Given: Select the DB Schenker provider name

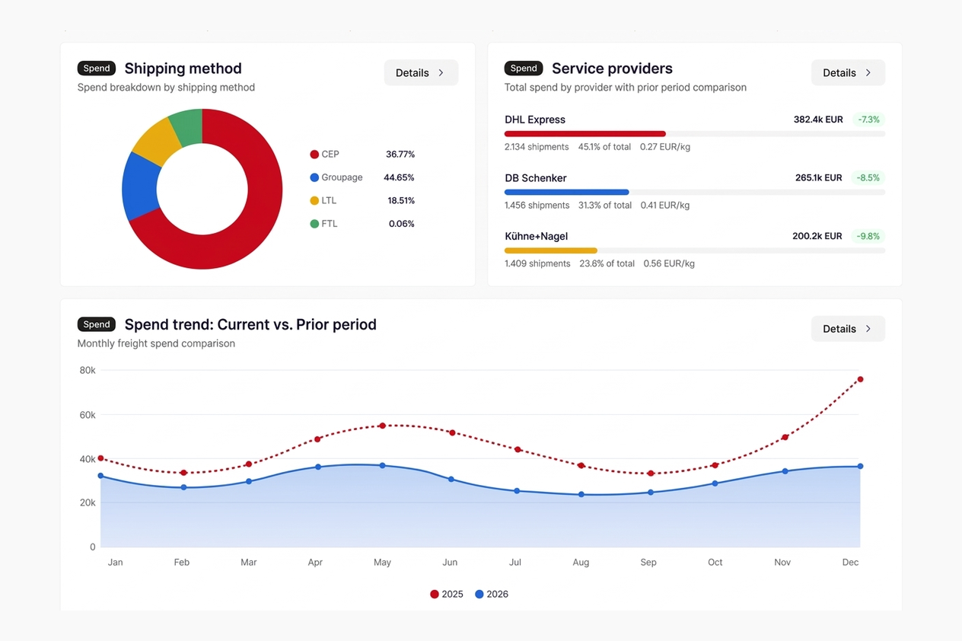Looking at the screenshot, I should [x=536, y=178].
